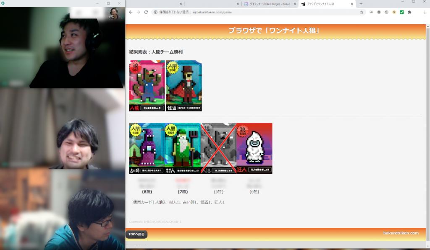
Task: Click the browser forward arrow
Action: (x=138, y=12)
